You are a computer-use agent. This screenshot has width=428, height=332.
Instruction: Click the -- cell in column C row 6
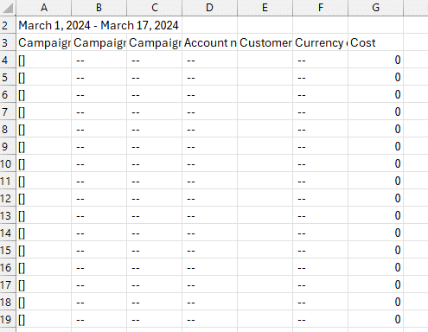154,94
